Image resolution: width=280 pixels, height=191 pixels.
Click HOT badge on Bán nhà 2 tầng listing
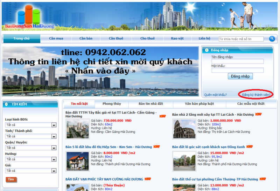pyautogui.click(x=258, y=114)
